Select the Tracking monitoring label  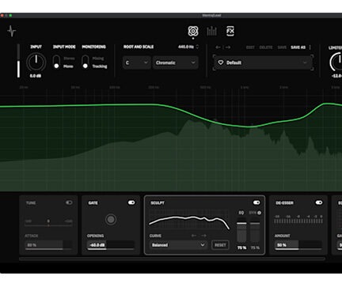coord(100,66)
